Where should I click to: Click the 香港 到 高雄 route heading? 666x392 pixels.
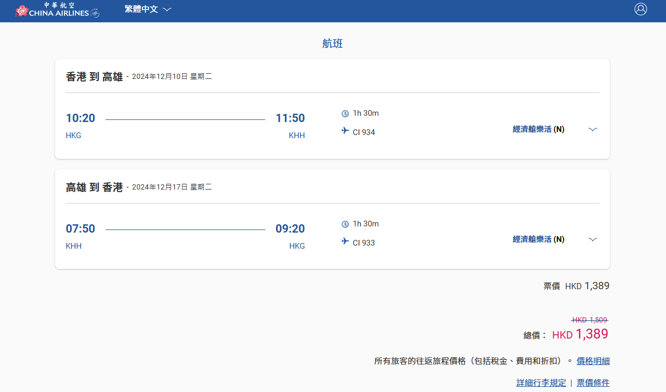pyautogui.click(x=94, y=77)
